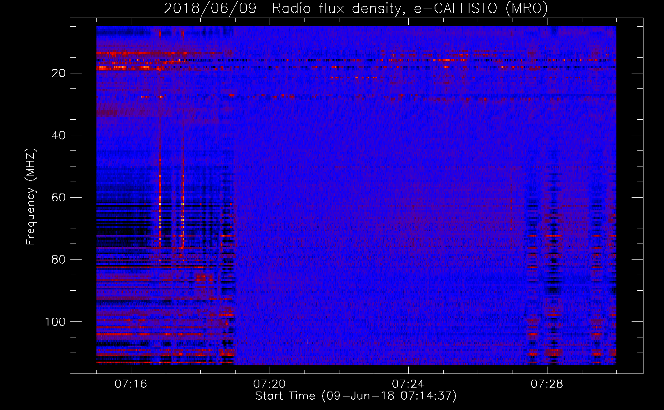
Task: Click the frequency tick label 40
Action: pyautogui.click(x=59, y=135)
